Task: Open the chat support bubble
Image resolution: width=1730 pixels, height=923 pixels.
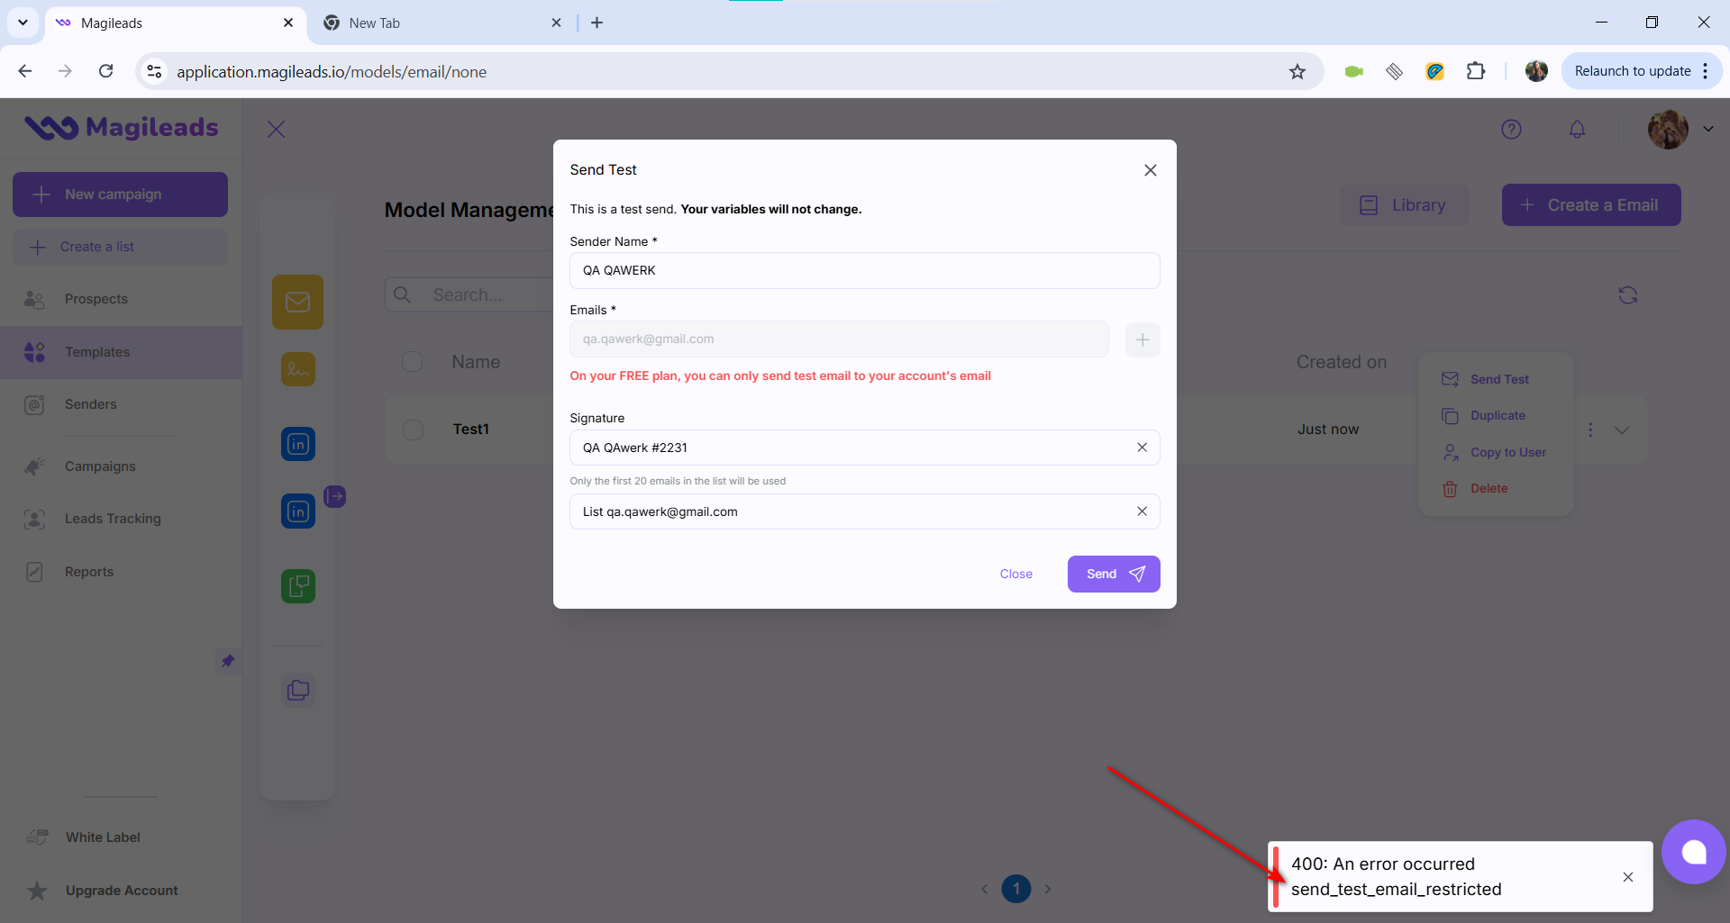Action: [1693, 852]
